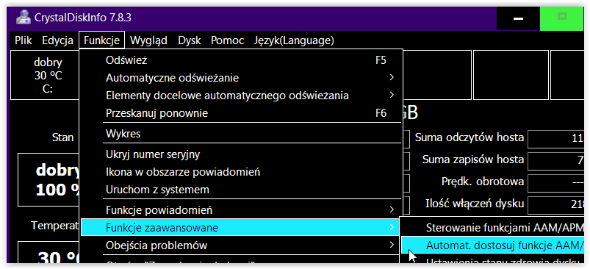The image size is (590, 269).
Task: Expand Elementy docelowe automatycznego odświeżania submenu
Action: coord(241,96)
